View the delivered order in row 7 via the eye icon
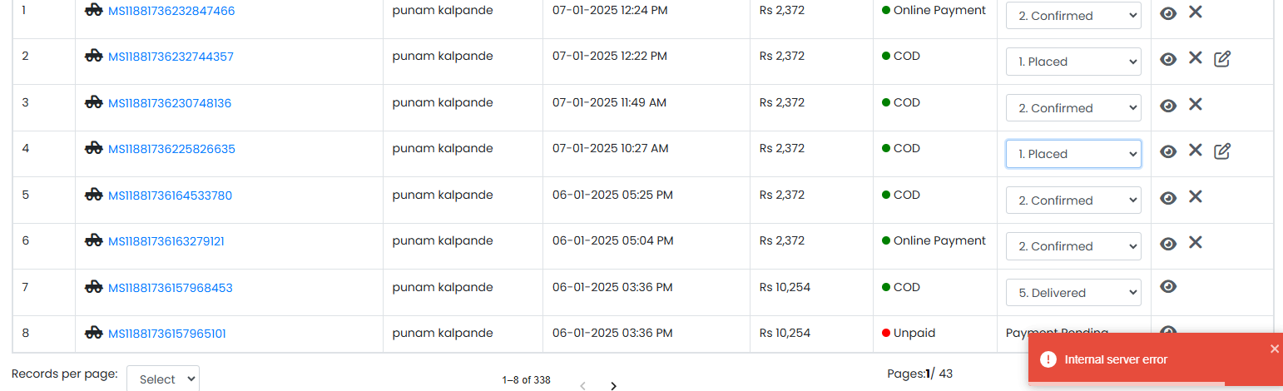Image resolution: width=1283 pixels, height=391 pixels. coord(1168,286)
